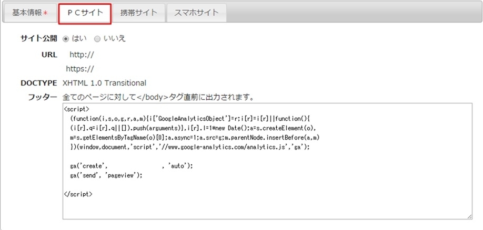The image size is (483, 230).
Task: Open the 携帯サイト tab
Action: (138, 13)
